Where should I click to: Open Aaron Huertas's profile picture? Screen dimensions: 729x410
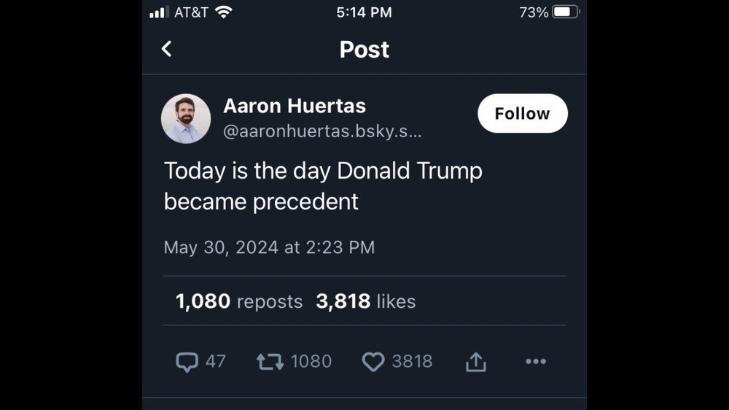[186, 118]
